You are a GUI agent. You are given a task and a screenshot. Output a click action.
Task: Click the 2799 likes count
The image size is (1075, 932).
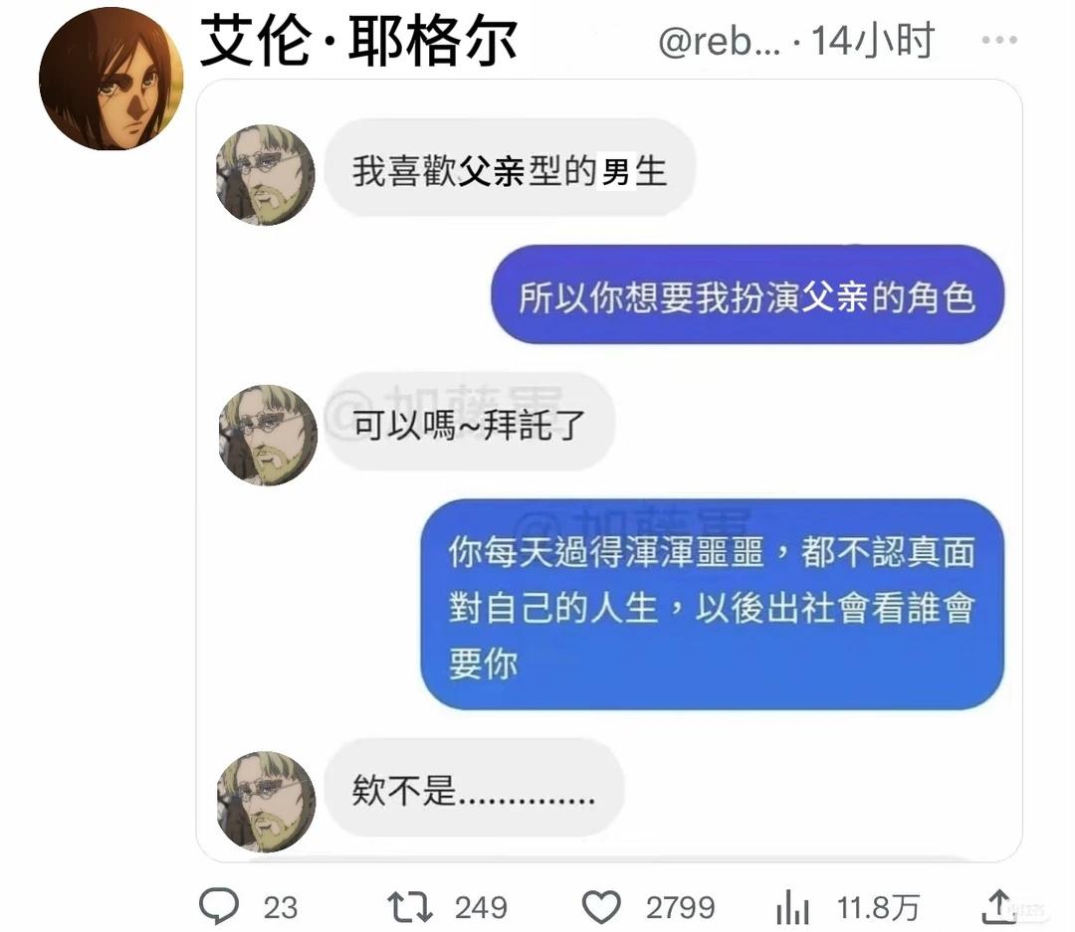click(680, 907)
